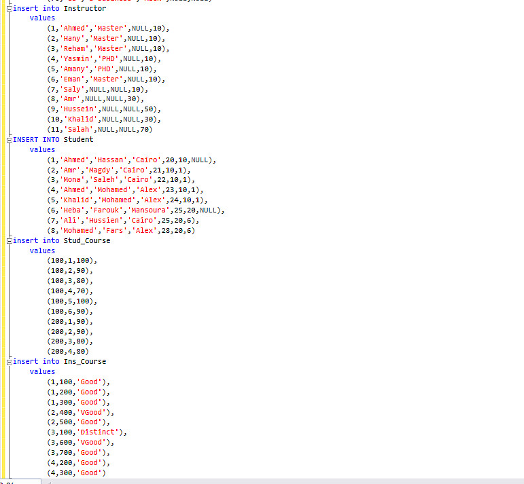The image size is (524, 484).
Task: Click the row (6,'Heba','Farouk','Mansoura',25,20,NULL)
Action: tap(136, 210)
